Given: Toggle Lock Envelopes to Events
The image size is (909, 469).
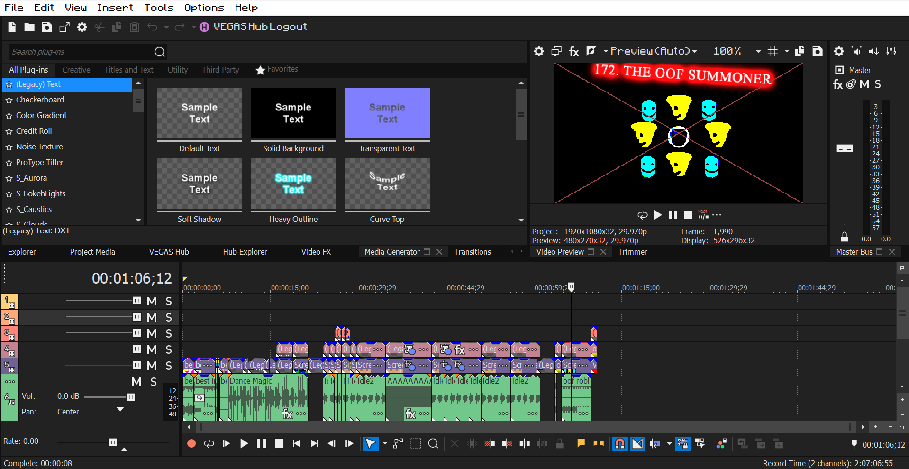Looking at the screenshot, I should click(682, 444).
